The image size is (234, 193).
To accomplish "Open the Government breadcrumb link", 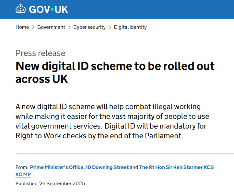I will [51, 27].
